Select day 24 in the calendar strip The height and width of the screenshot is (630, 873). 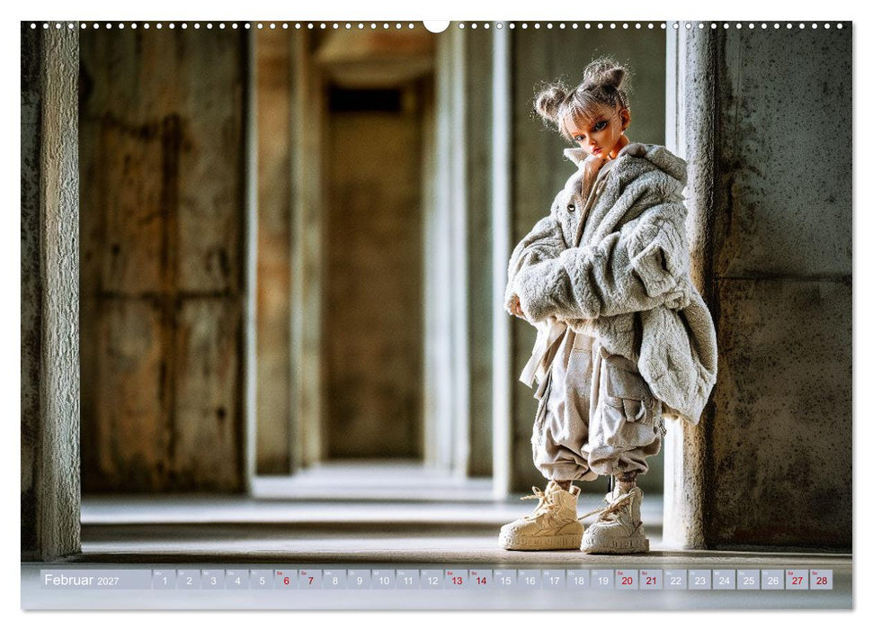click(x=725, y=580)
